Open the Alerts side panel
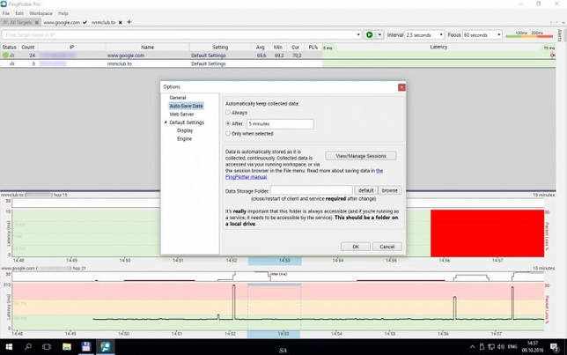The image size is (567, 355). tap(559, 35)
